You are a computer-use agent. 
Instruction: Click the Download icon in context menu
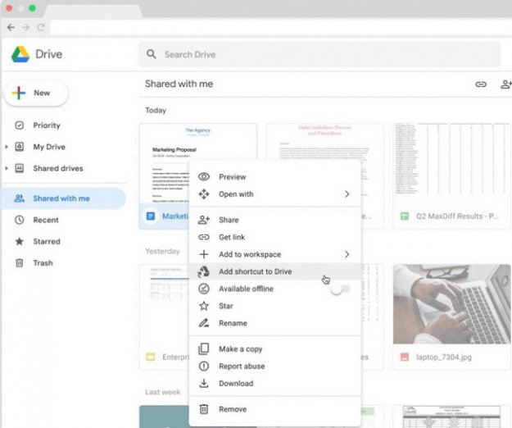(204, 384)
